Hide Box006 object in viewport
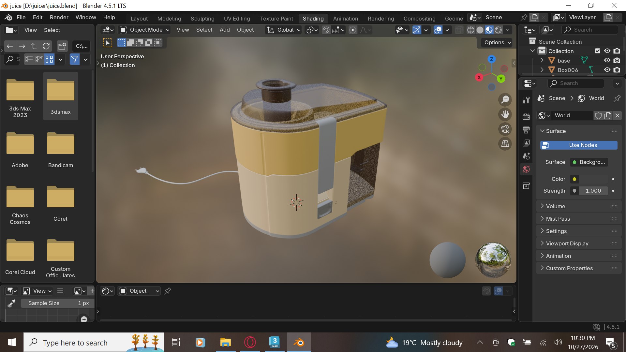The width and height of the screenshot is (626, 352). click(607, 70)
